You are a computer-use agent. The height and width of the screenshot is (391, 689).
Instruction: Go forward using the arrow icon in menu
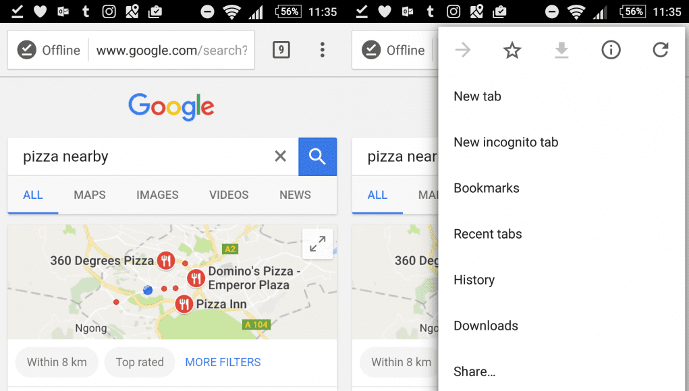pos(463,50)
